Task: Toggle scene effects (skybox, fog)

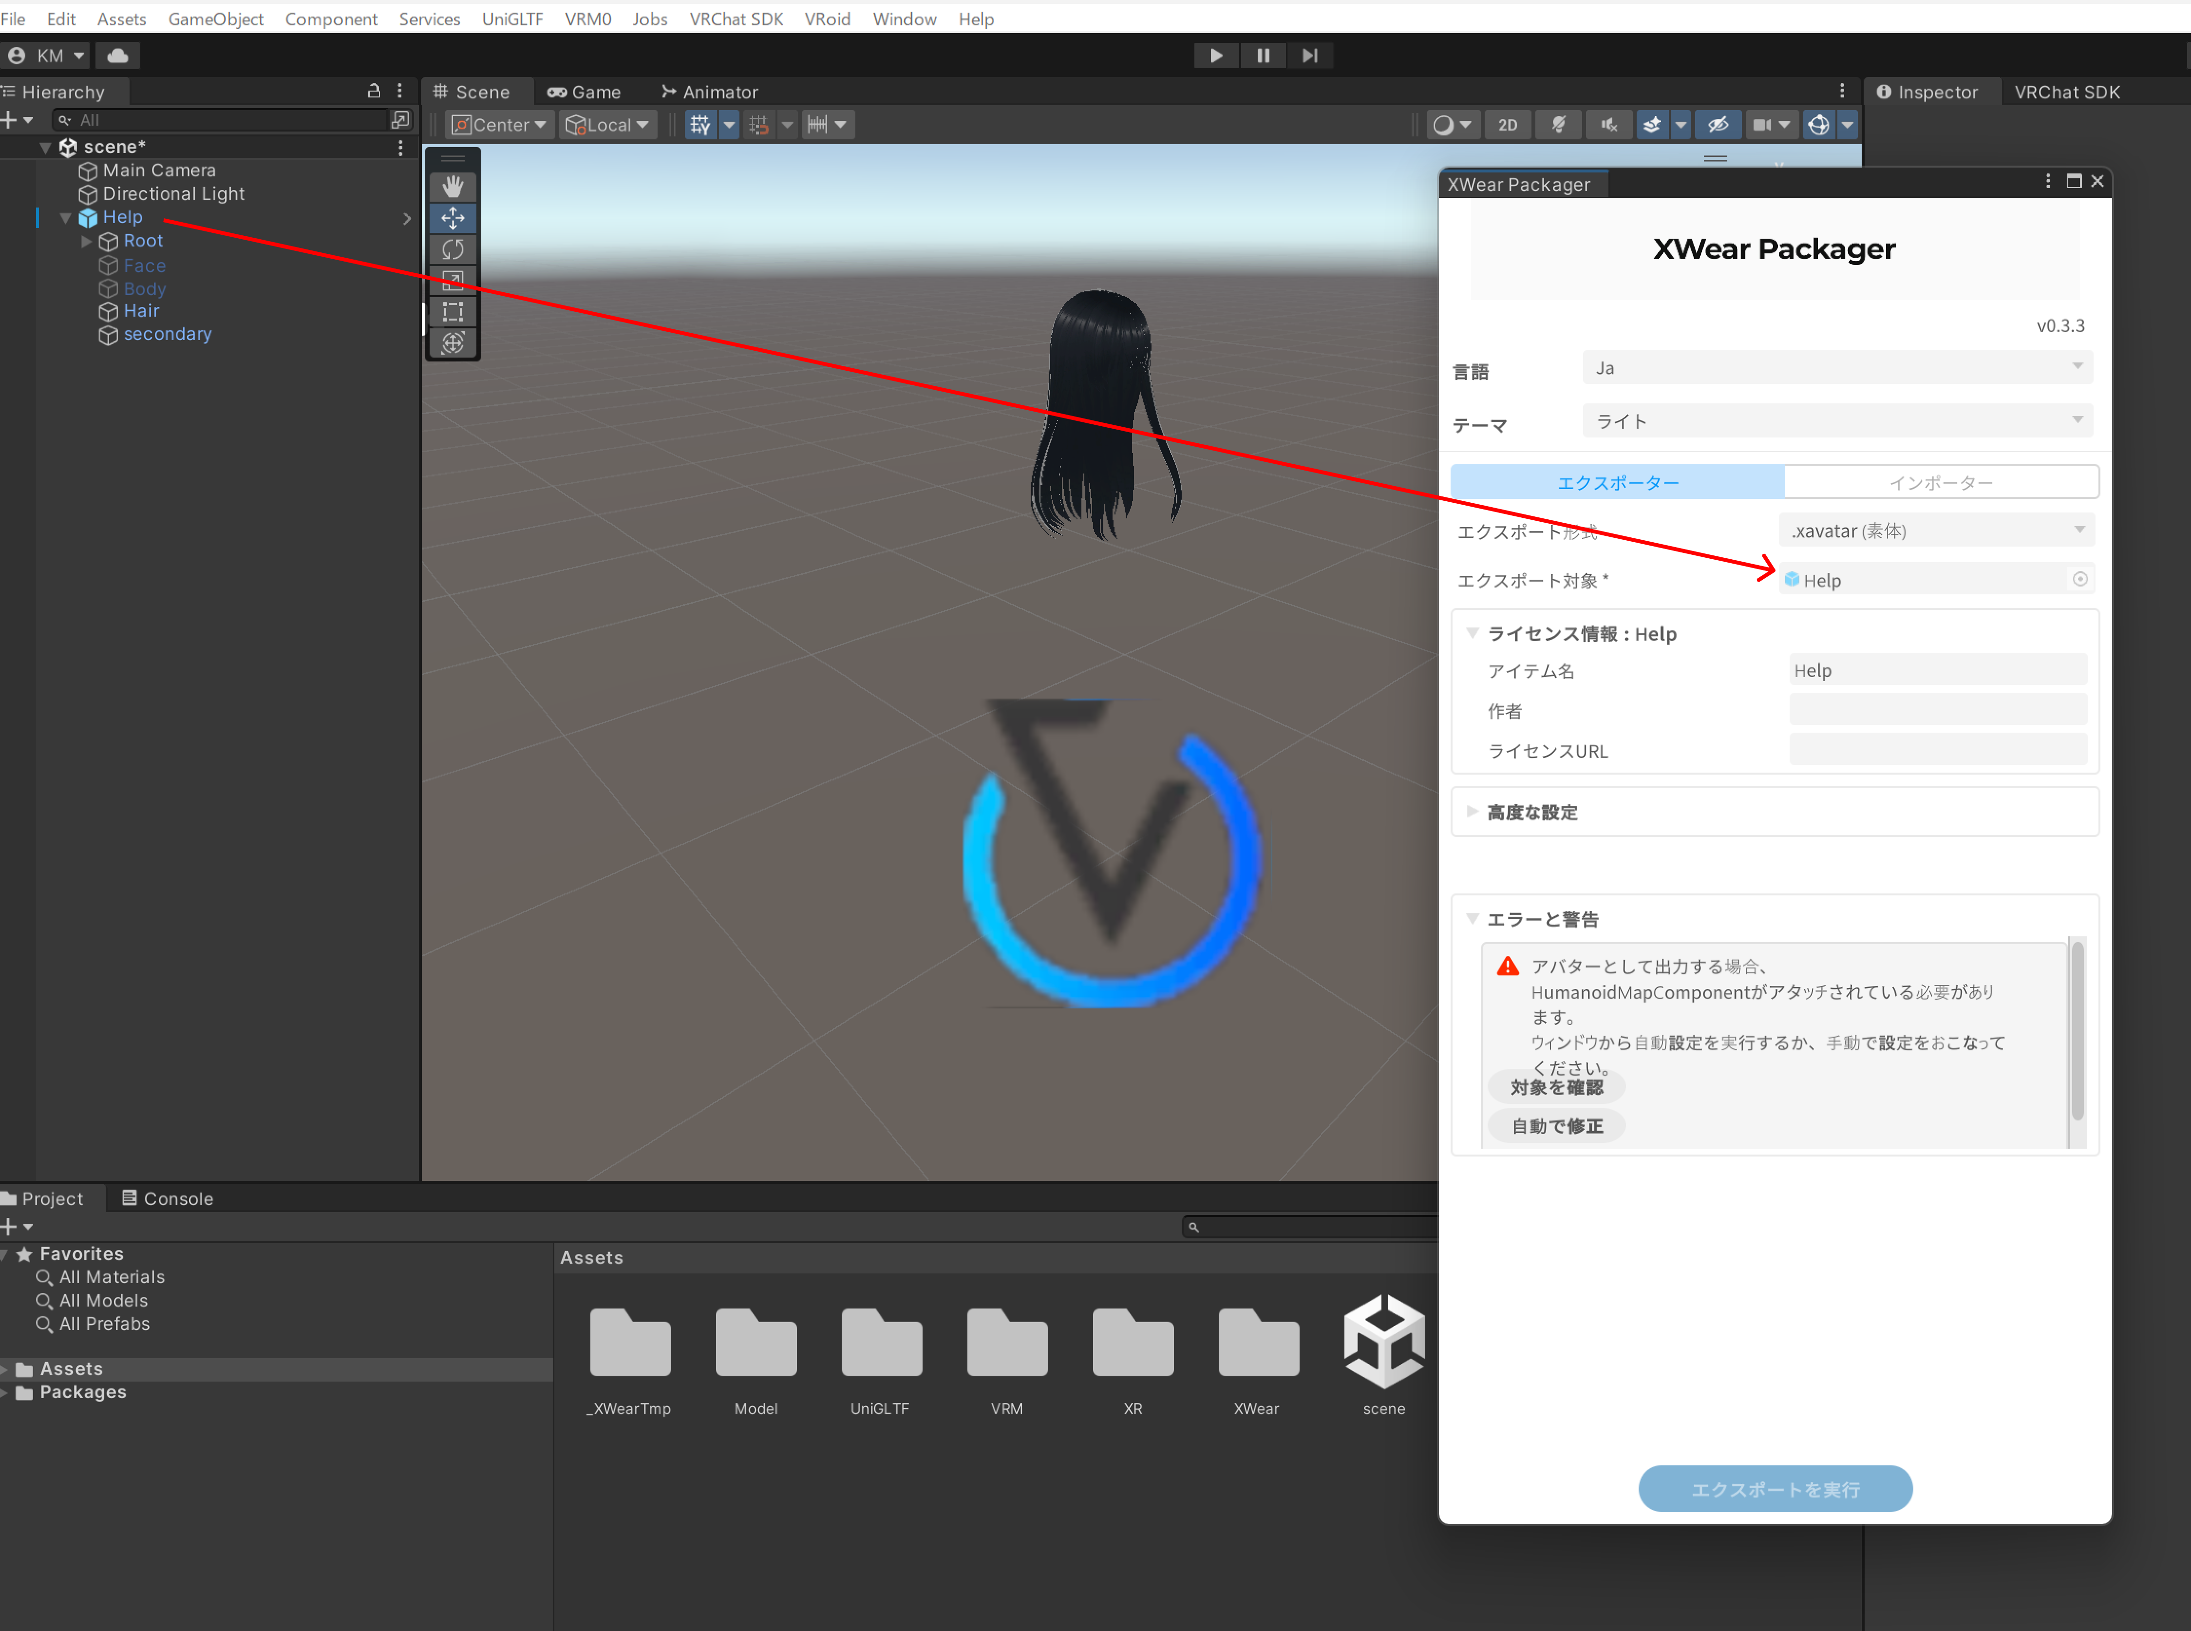Action: 1652,124
